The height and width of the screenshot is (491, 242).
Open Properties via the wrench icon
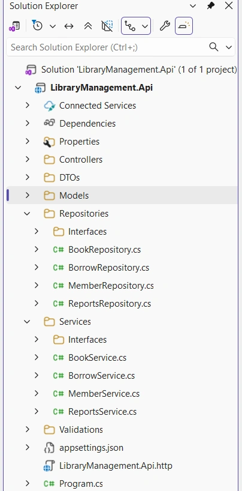coord(165,26)
